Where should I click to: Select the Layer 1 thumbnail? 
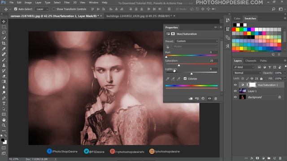(x=243, y=91)
